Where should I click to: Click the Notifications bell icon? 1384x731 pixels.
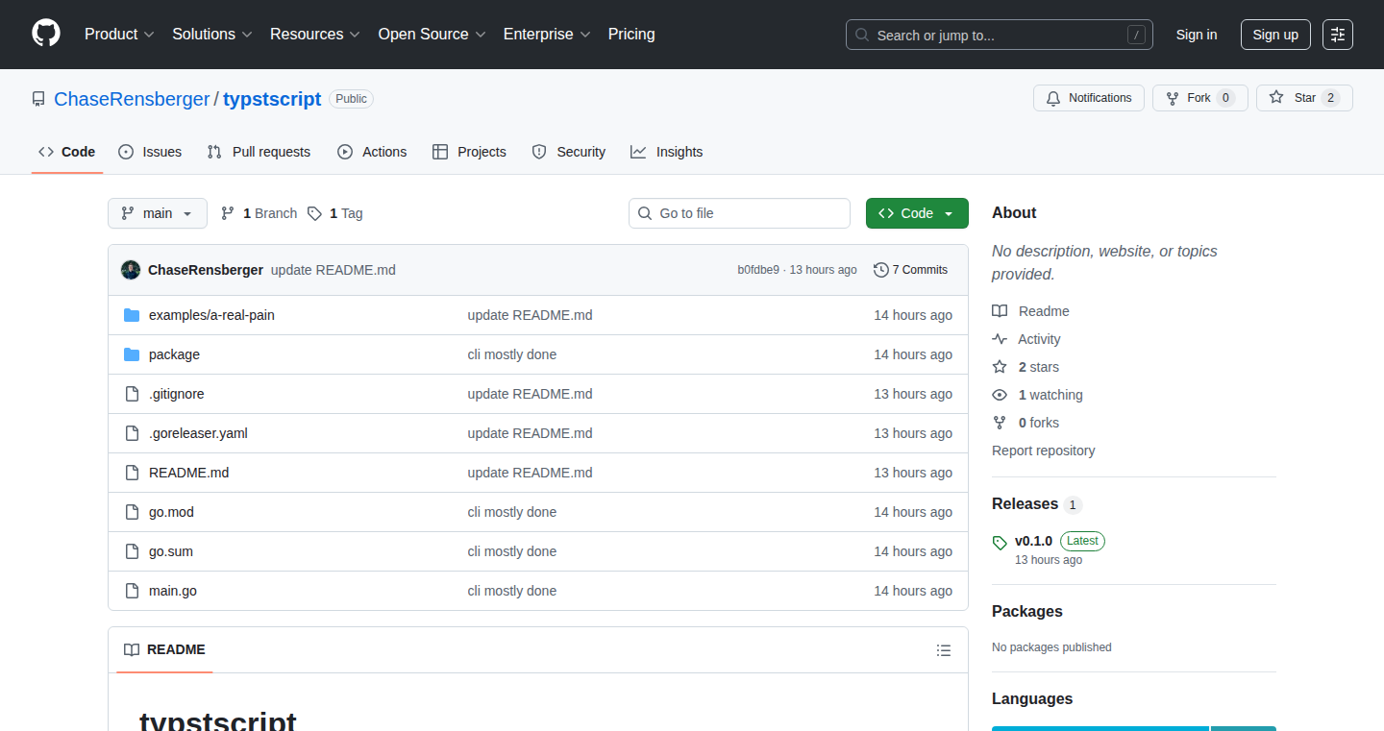point(1053,98)
